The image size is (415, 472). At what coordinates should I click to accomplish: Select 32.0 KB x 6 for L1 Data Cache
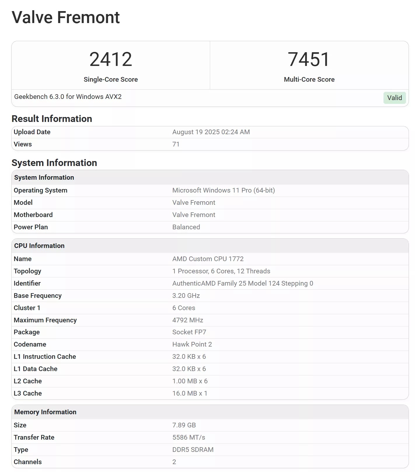click(189, 369)
